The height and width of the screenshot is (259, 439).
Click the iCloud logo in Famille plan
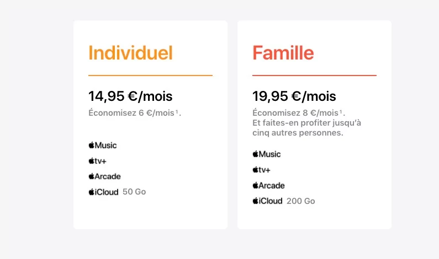coord(267,201)
